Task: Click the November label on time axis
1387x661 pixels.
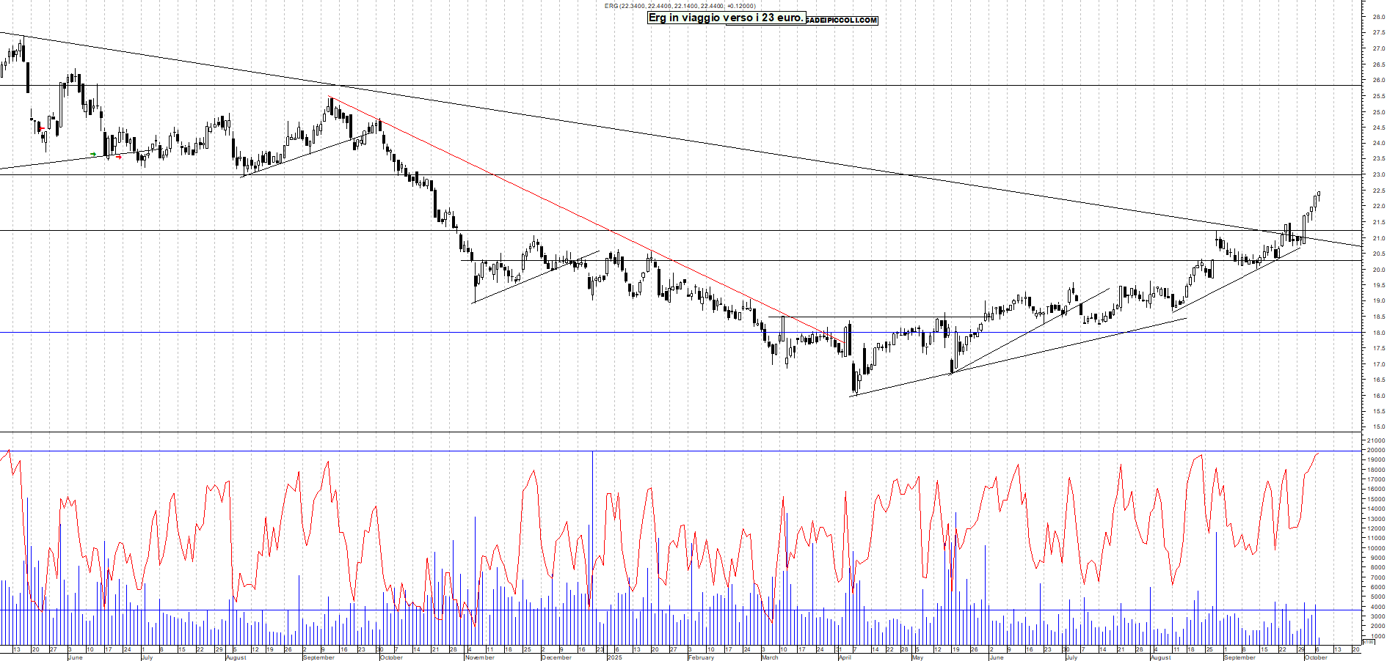Action: pos(479,657)
